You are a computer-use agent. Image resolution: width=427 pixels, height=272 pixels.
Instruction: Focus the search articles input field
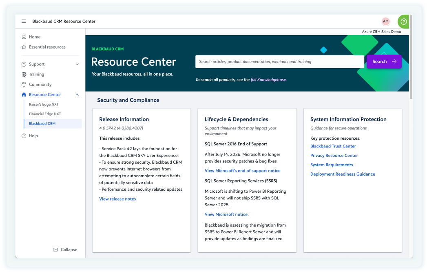[280, 62]
